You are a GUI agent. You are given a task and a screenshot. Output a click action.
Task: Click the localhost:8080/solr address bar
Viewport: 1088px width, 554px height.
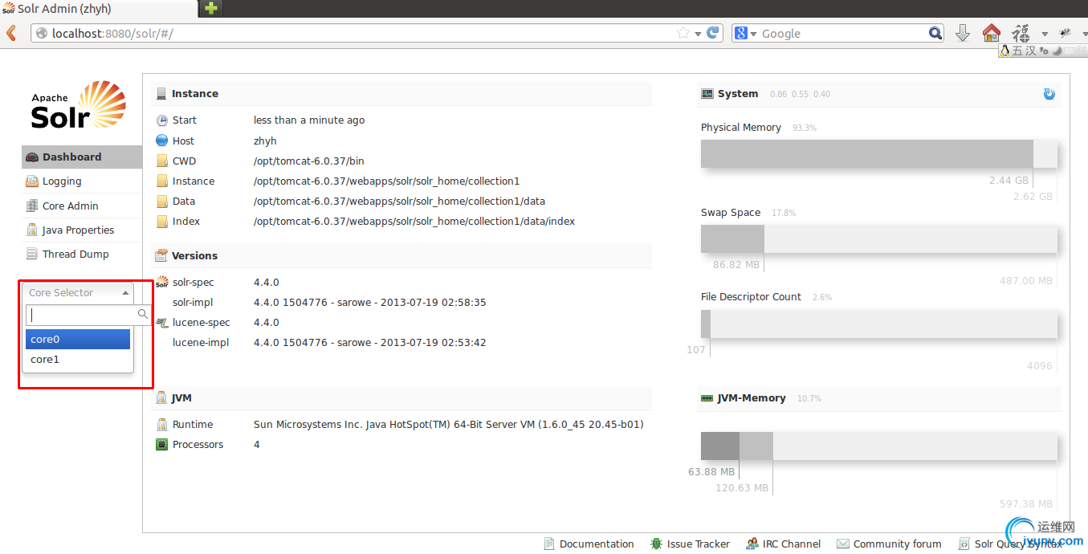pyautogui.click(x=377, y=33)
